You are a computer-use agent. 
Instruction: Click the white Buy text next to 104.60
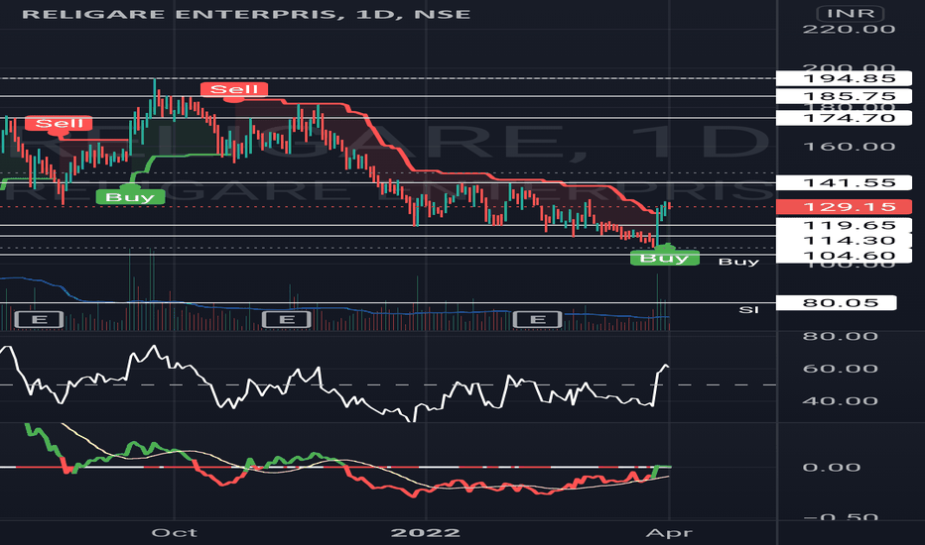[738, 262]
